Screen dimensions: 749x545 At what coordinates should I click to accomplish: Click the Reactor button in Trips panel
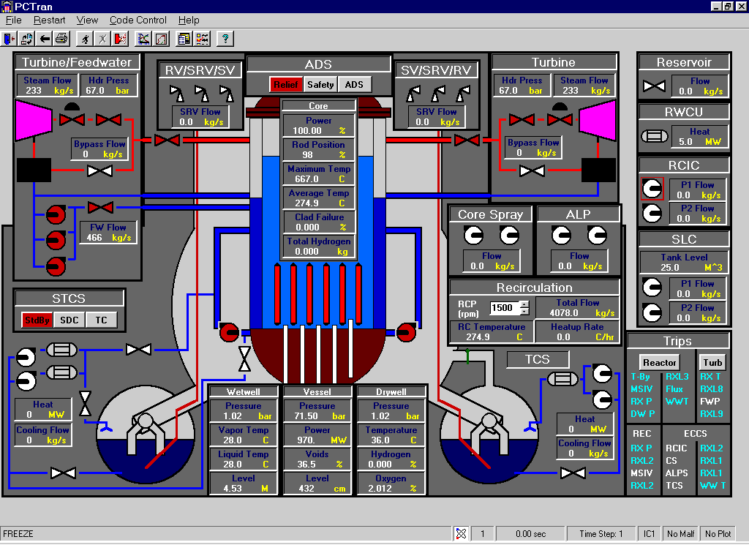point(658,362)
